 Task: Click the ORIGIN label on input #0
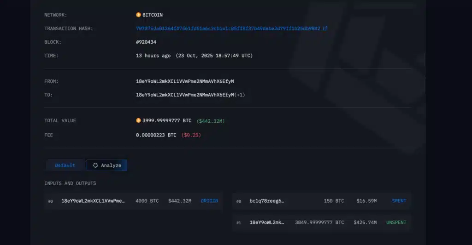coord(210,201)
